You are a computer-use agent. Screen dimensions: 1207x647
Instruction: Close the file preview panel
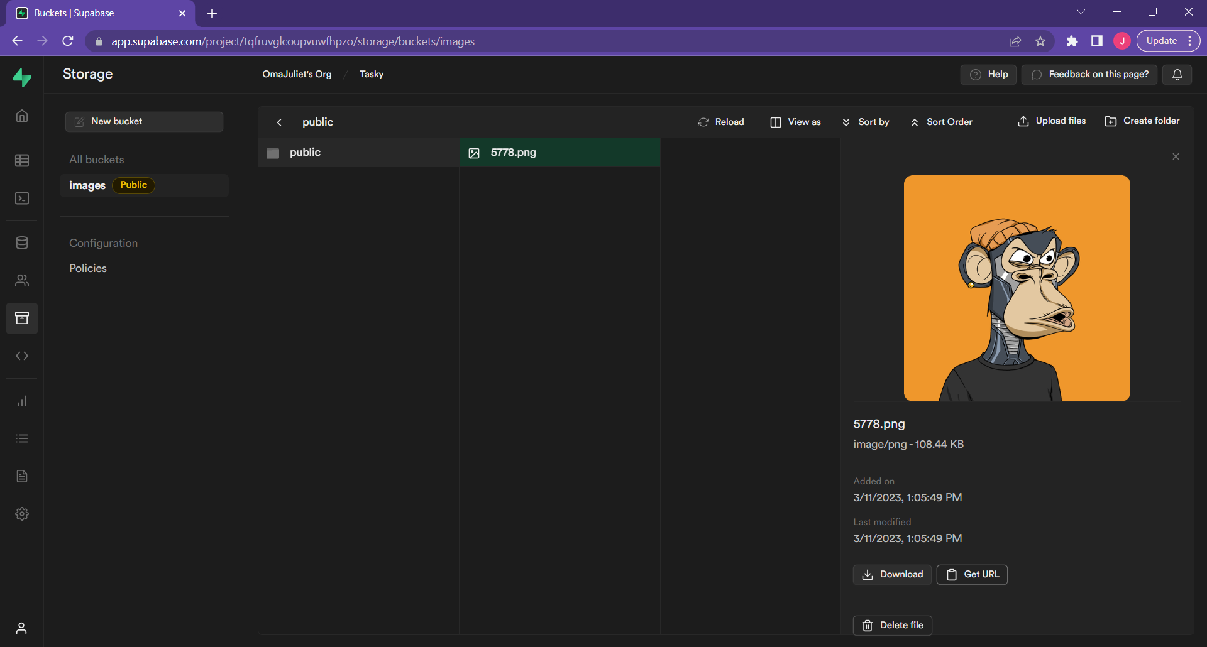[x=1176, y=156]
